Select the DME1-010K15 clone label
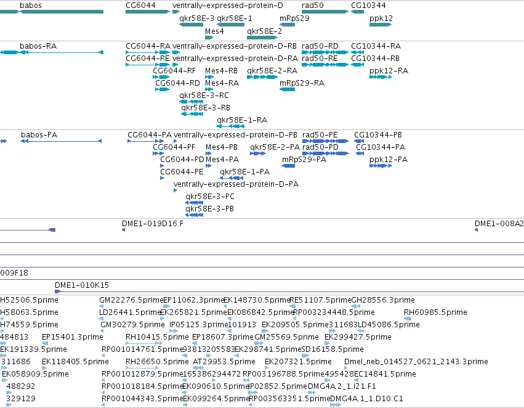The image size is (524, 408). click(82, 285)
